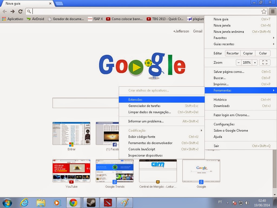Play the Google doodle
The height and width of the screenshot is (208, 277).
click(x=136, y=67)
